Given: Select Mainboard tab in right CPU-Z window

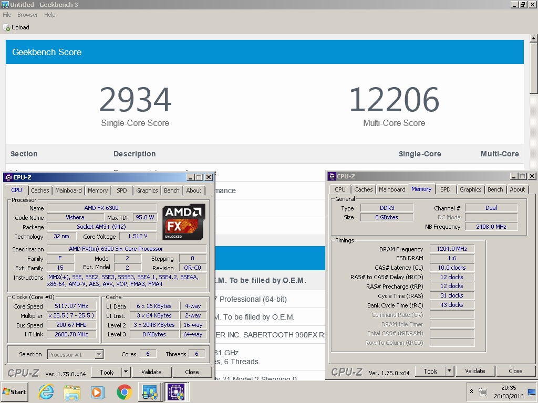Looking at the screenshot, I should click(392, 189).
